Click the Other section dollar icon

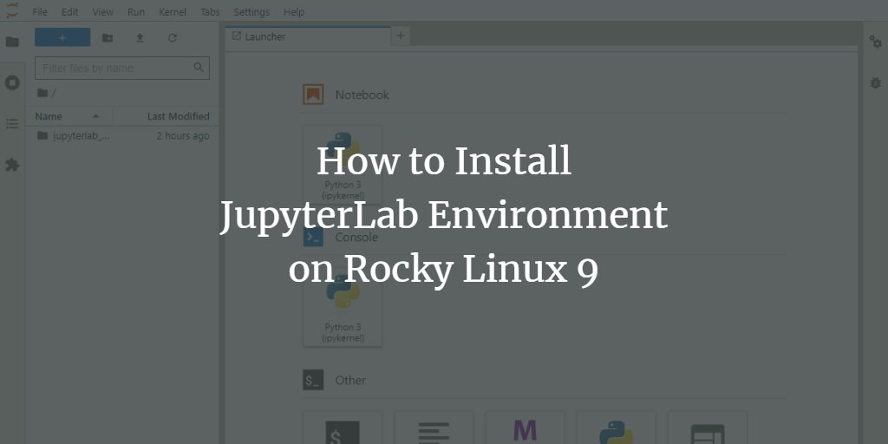click(x=312, y=380)
